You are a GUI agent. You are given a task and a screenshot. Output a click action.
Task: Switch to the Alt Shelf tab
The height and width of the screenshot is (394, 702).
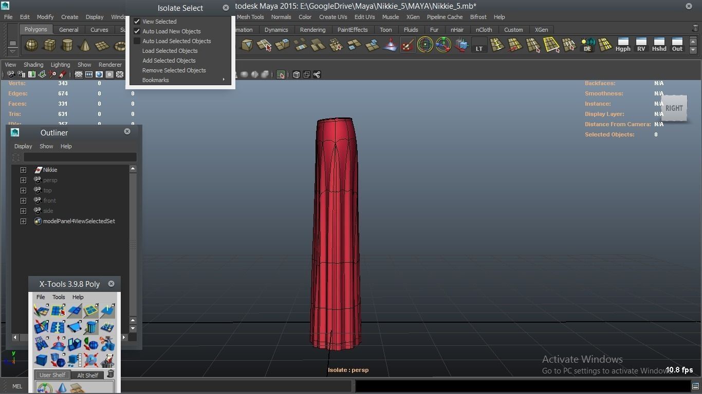pos(87,375)
